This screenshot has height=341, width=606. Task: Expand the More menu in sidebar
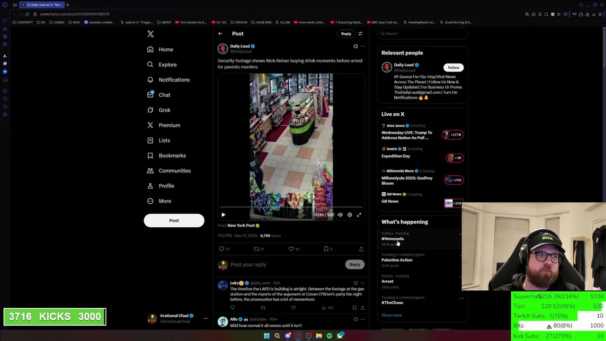(159, 201)
